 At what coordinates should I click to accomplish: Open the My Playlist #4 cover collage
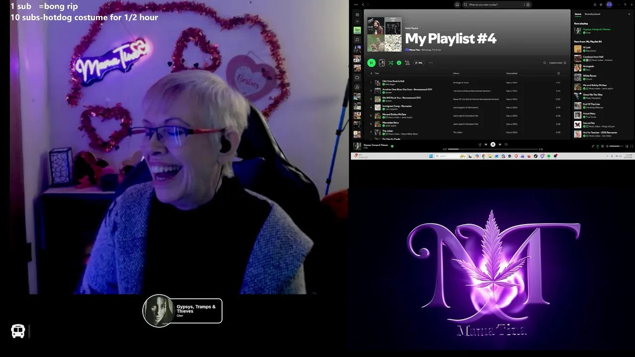[384, 34]
